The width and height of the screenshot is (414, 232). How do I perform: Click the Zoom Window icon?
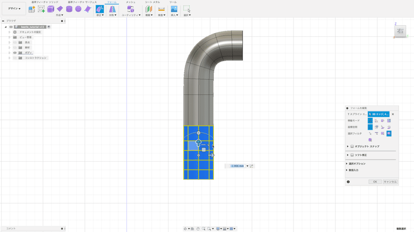(x=209, y=229)
